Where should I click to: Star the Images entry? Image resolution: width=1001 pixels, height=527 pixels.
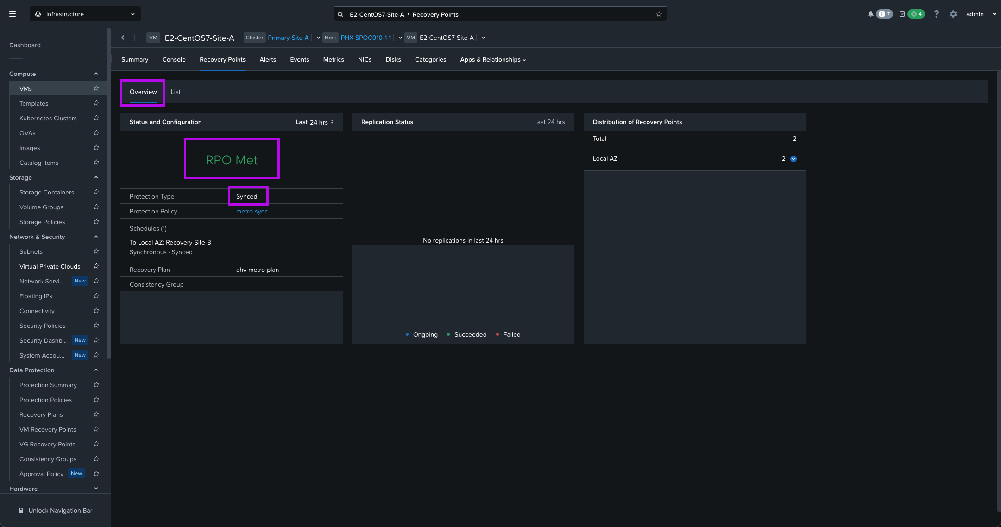pos(96,148)
